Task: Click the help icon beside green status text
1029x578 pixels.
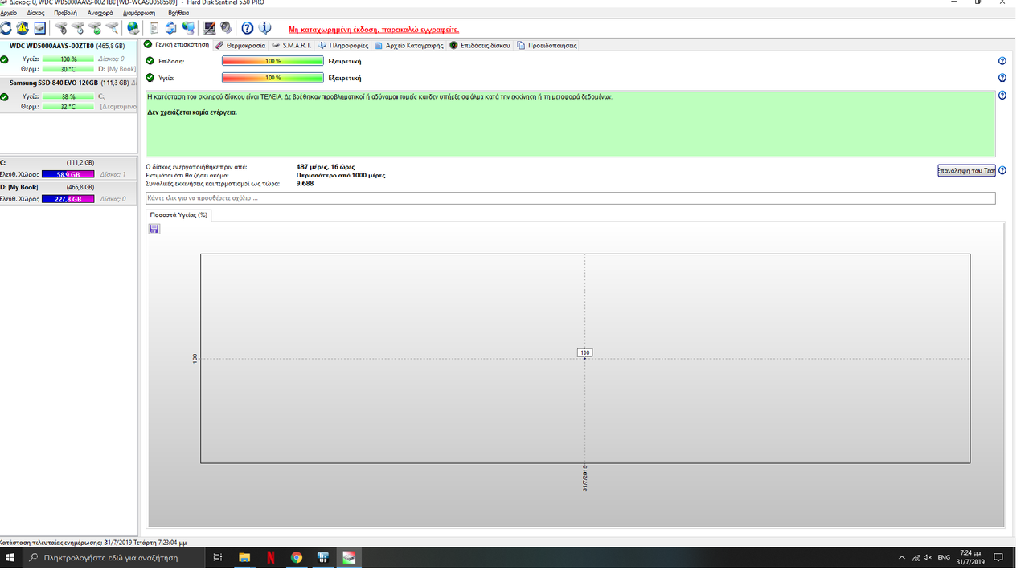Action: click(1002, 96)
